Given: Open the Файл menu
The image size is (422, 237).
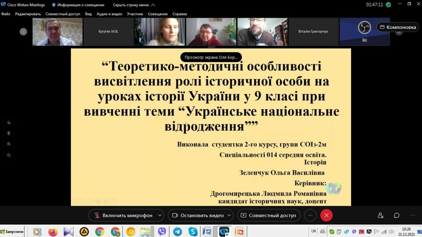Looking at the screenshot, I should coord(5,14).
